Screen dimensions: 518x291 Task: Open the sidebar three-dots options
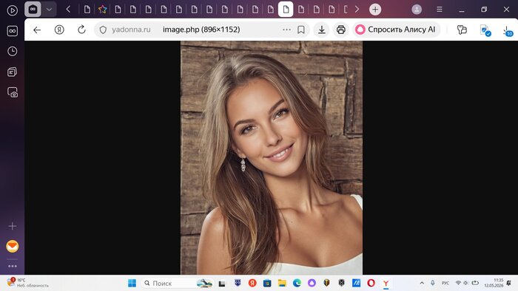(x=13, y=266)
